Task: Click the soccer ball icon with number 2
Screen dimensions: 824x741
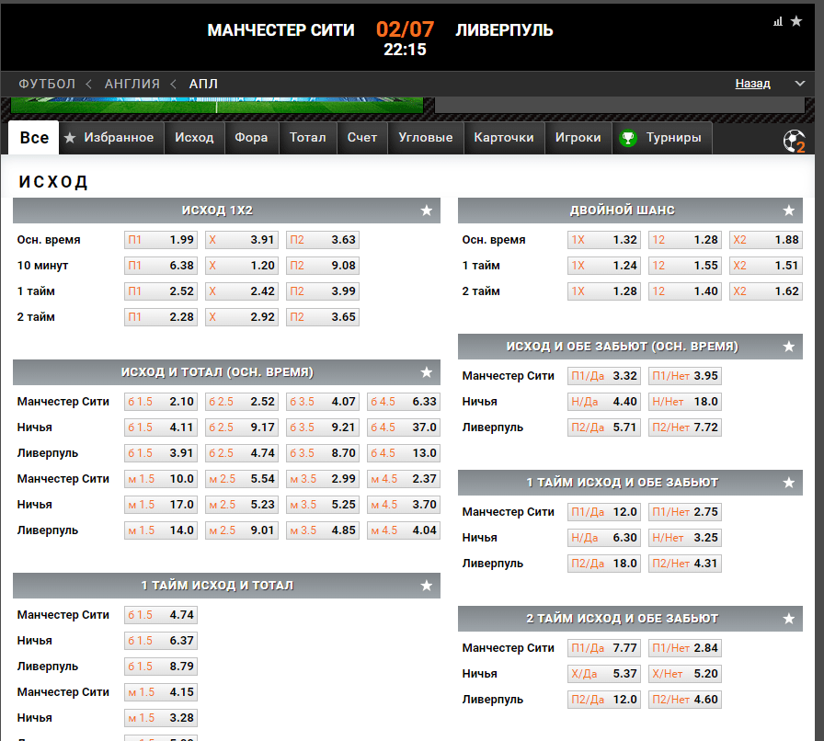Action: 794,141
